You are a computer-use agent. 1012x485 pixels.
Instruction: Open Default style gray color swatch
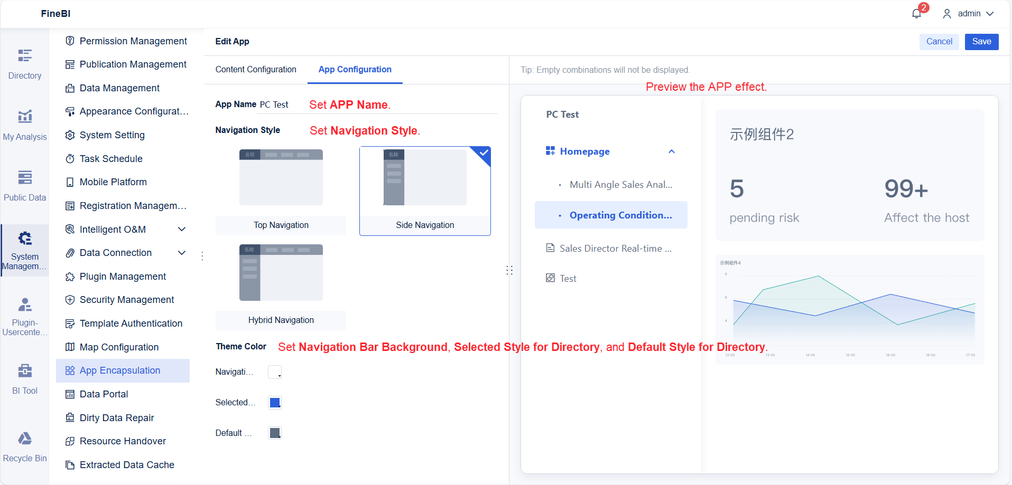coord(275,433)
